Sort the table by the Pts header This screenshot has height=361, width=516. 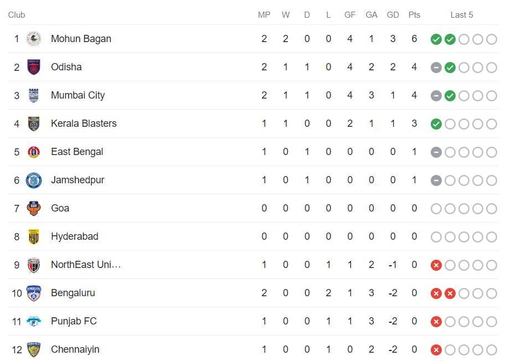click(414, 15)
